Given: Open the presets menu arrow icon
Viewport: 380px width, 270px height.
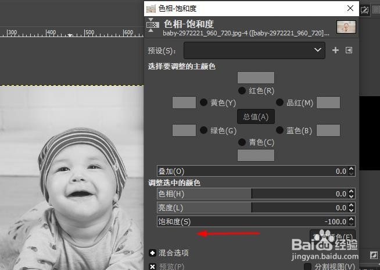Looking at the screenshot, I should [349, 50].
